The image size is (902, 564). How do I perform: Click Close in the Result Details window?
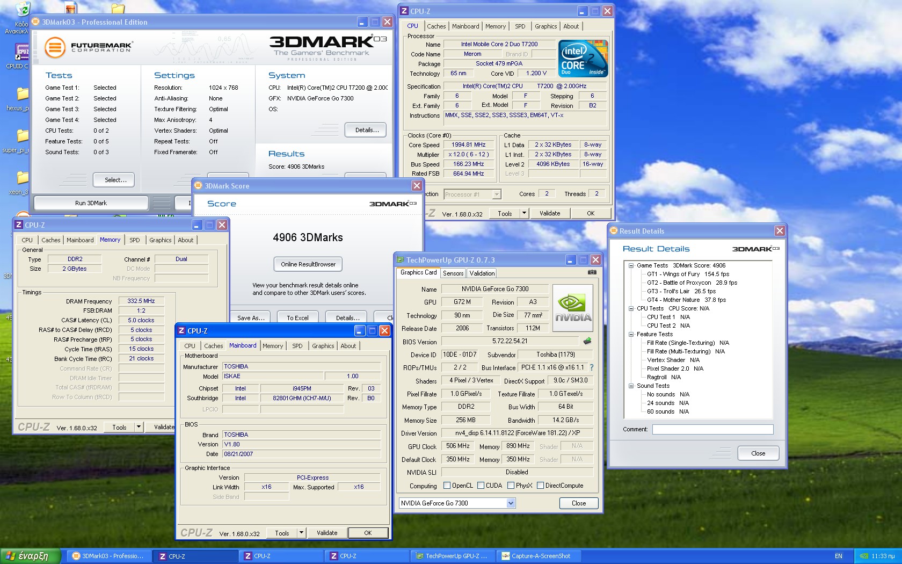(x=758, y=453)
